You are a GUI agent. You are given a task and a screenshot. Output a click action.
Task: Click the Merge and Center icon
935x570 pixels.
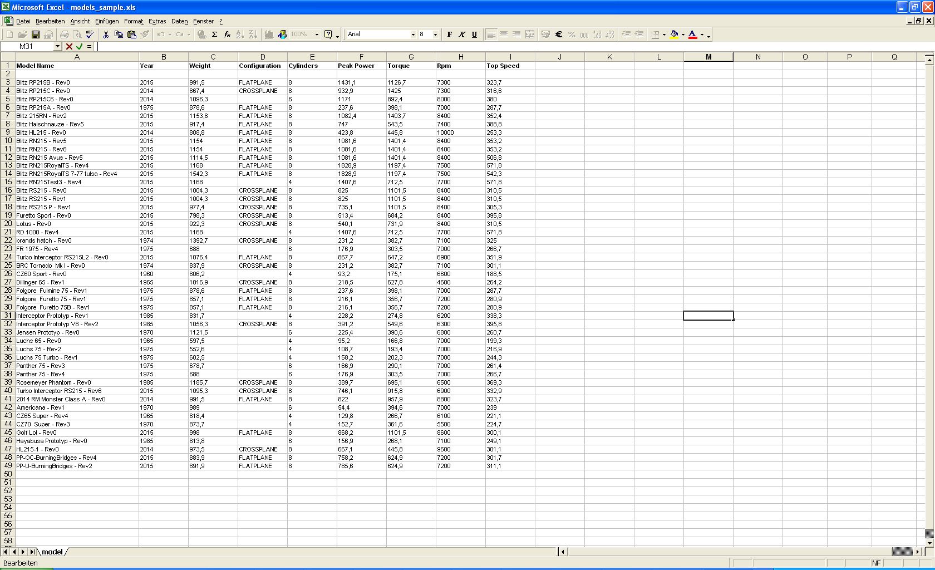[530, 35]
